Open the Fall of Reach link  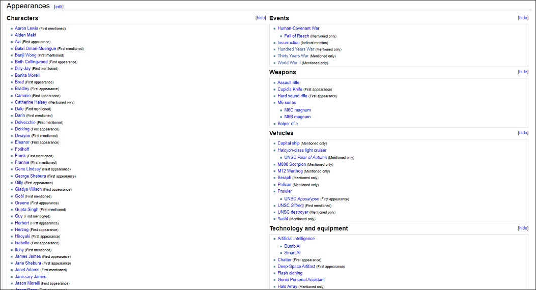coord(296,36)
